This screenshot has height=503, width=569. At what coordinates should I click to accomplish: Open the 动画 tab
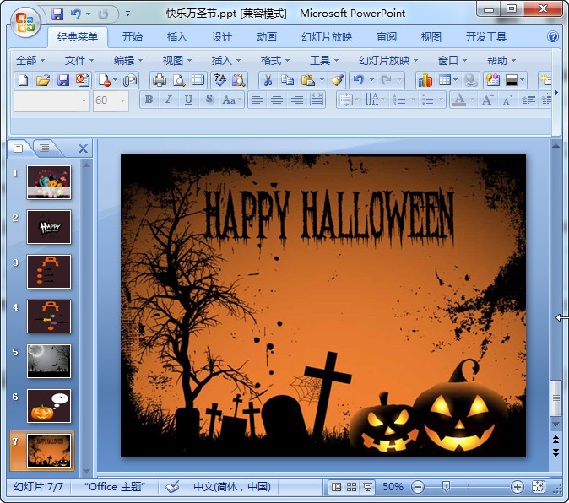(267, 36)
